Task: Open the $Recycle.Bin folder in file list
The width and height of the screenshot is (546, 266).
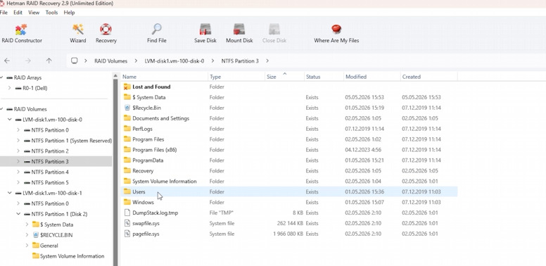Action: coord(146,108)
